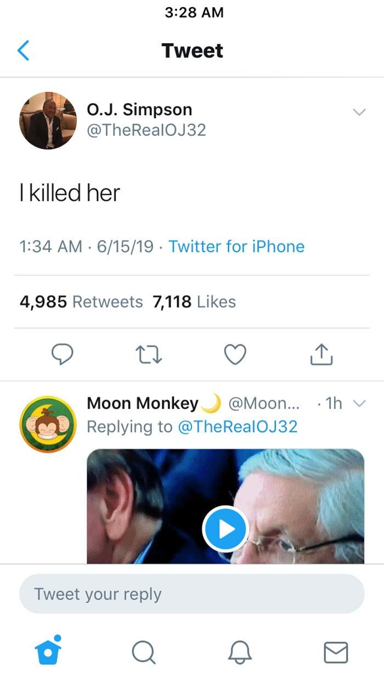This screenshot has width=384, height=682.
Task: Like the tweet with the heart icon
Action: coord(235,355)
